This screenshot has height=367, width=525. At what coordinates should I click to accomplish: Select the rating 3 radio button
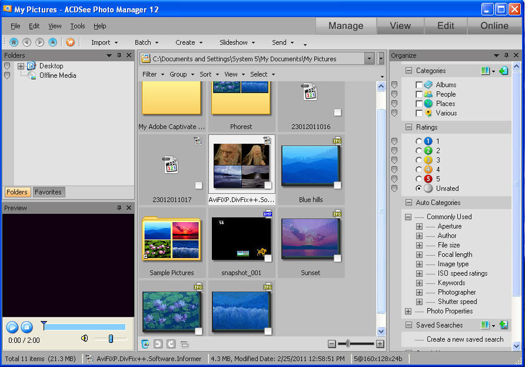coord(419,160)
